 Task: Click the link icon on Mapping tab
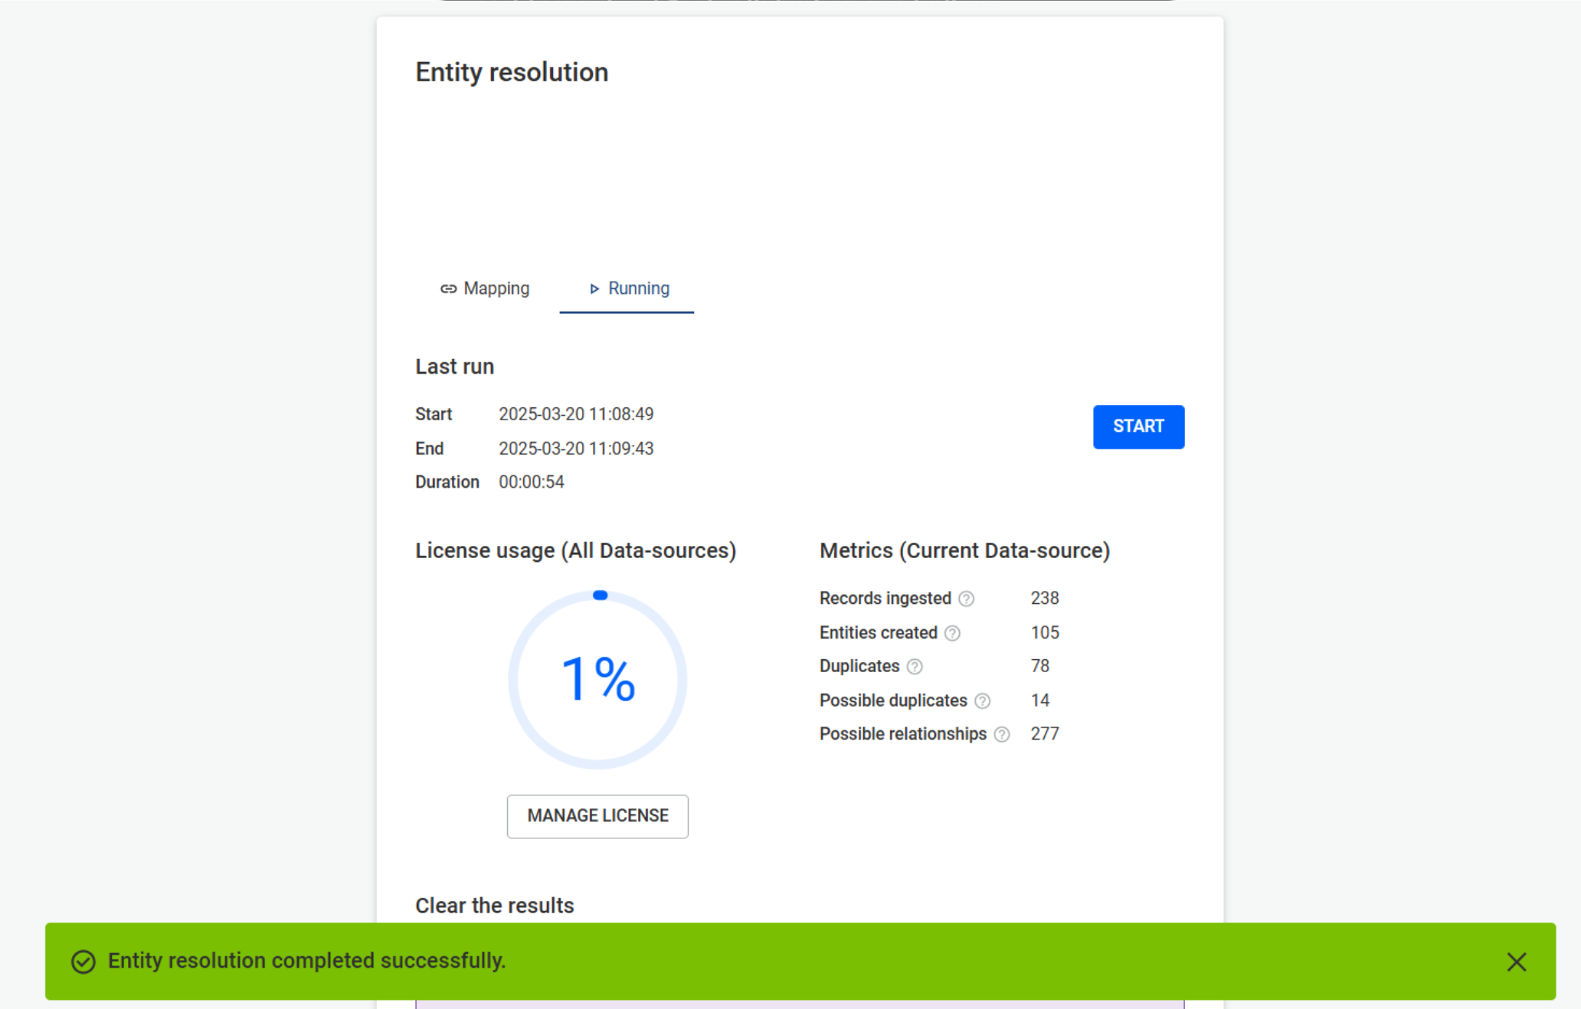[x=449, y=289]
